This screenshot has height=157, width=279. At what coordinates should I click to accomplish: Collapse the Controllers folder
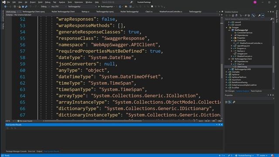(x=231, y=41)
